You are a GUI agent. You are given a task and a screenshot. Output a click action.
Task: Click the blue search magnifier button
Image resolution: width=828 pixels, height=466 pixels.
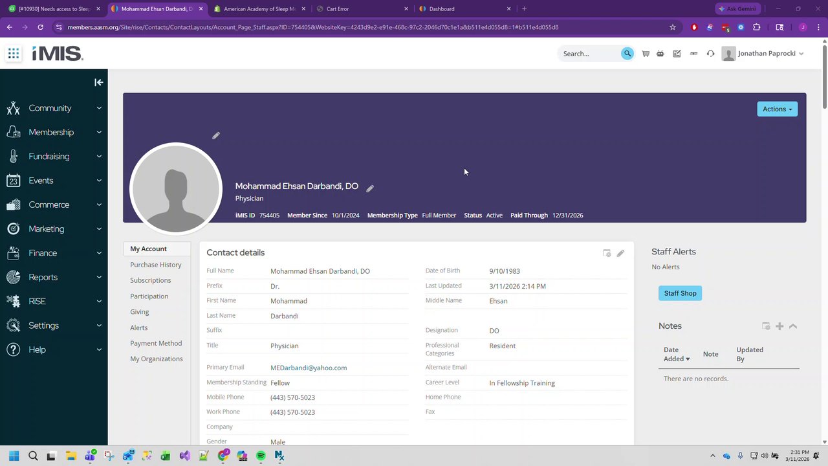627,54
